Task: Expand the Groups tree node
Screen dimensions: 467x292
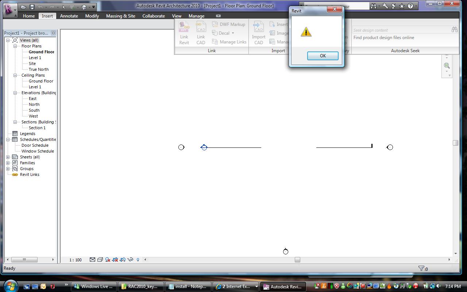Action: click(8, 169)
